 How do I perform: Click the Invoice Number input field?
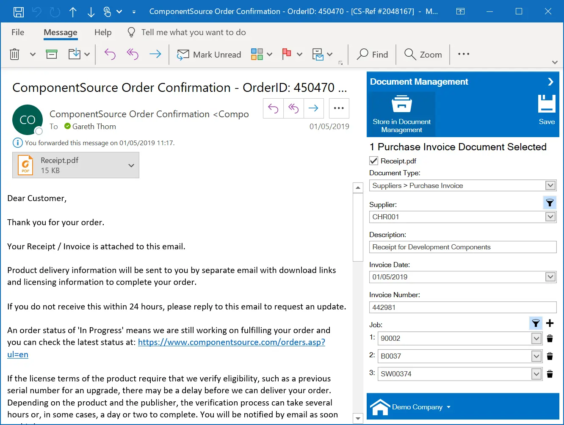pos(462,307)
